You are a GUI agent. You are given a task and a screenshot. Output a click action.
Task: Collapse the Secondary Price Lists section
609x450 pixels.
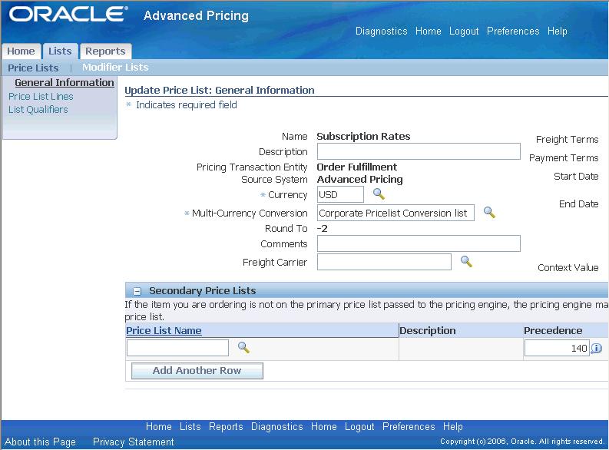click(x=137, y=291)
